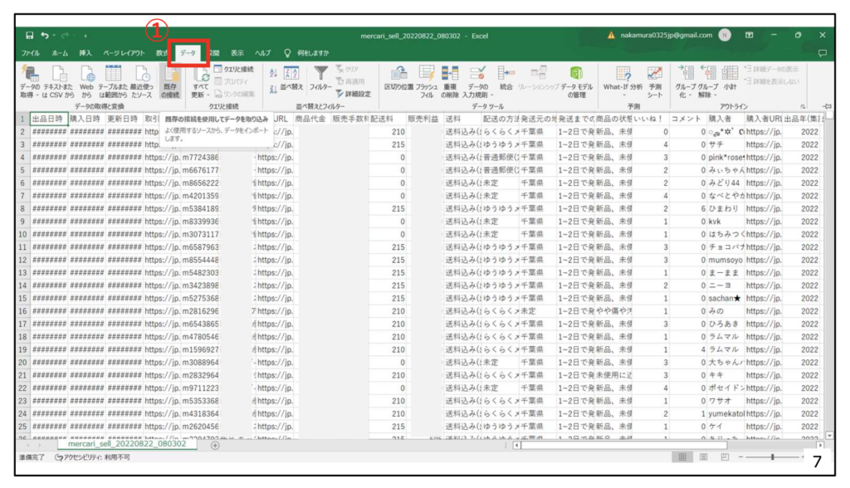Click the save icon in quick access toolbar

(x=30, y=36)
